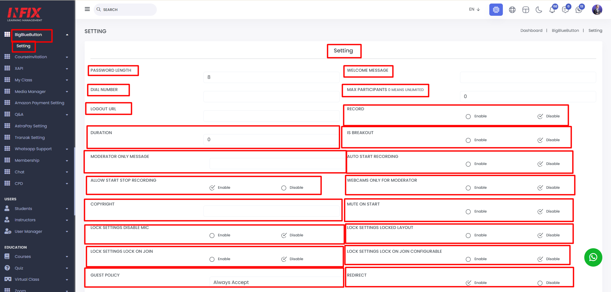Toggle the hamburger sidebar menu icon
Image resolution: width=611 pixels, height=292 pixels.
point(87,9)
